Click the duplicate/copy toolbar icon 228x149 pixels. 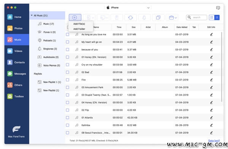[x=158, y=17]
